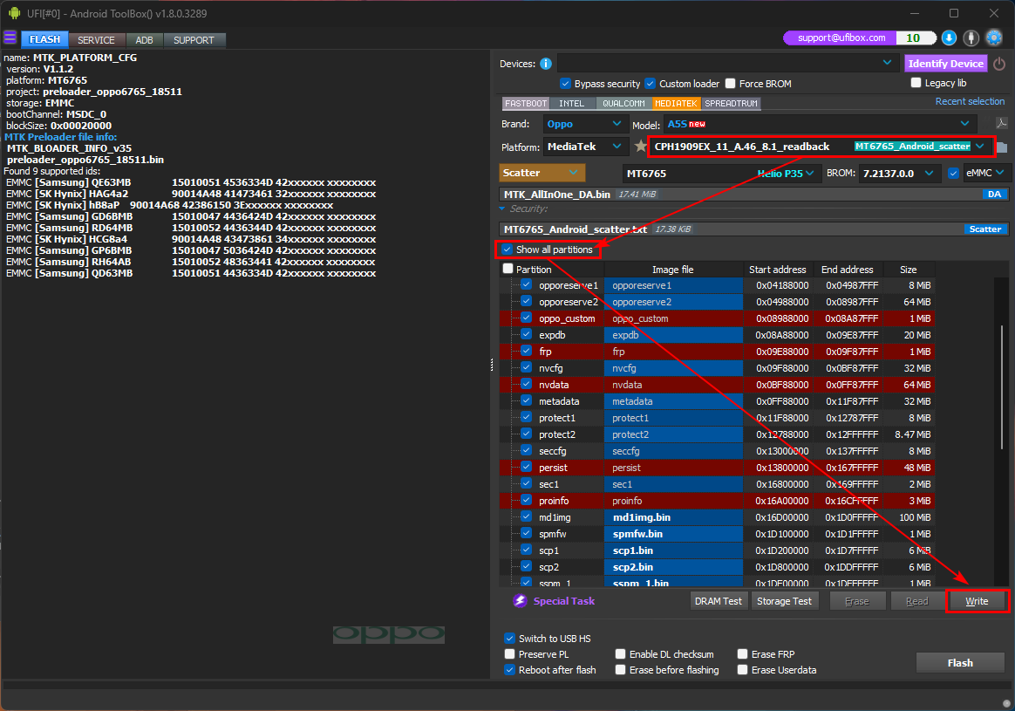Open settings with the gear icon
Image resolution: width=1015 pixels, height=711 pixels.
(x=993, y=38)
